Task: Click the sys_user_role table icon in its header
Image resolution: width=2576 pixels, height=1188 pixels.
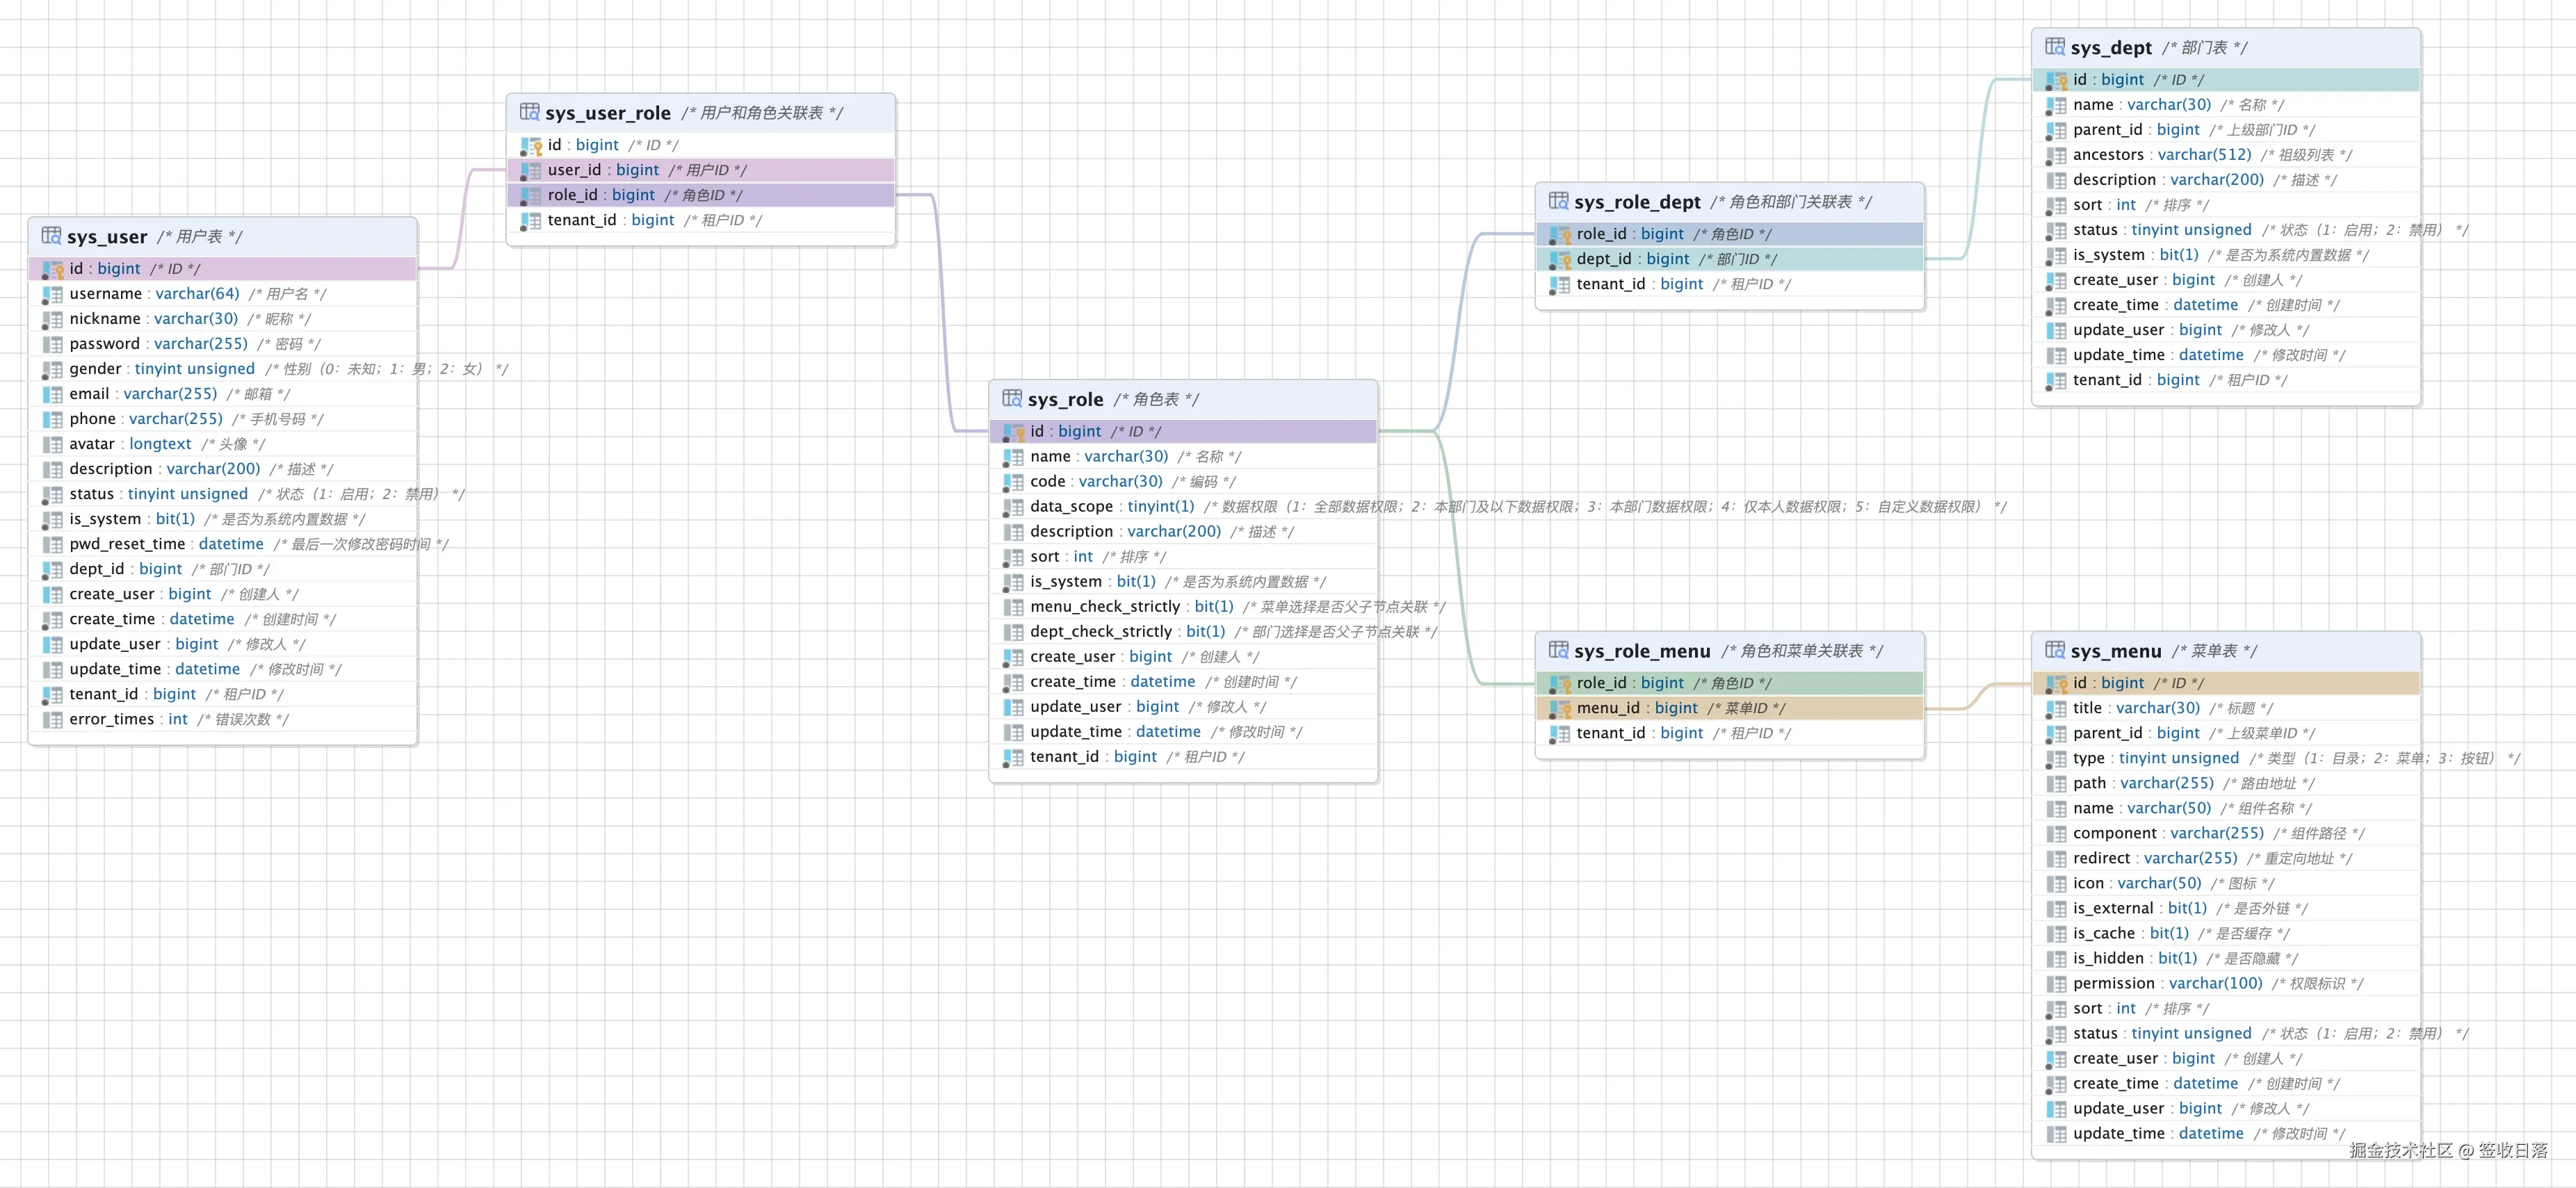Action: pyautogui.click(x=530, y=112)
